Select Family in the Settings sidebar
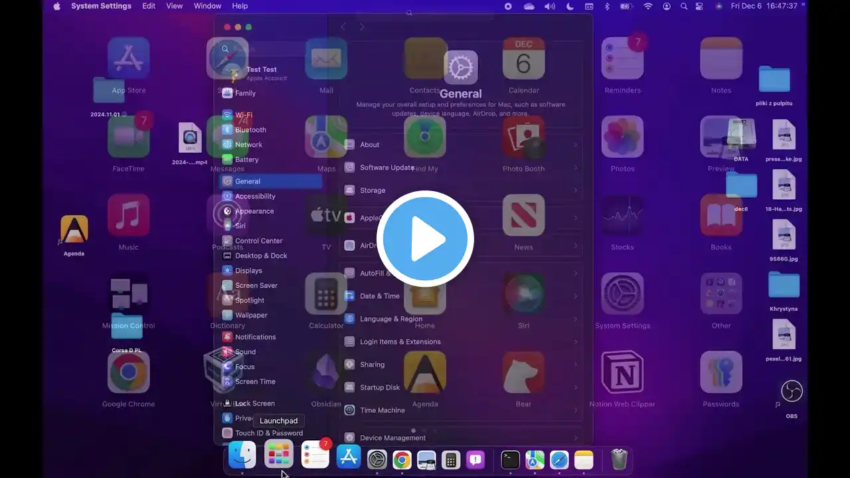 coord(271,94)
